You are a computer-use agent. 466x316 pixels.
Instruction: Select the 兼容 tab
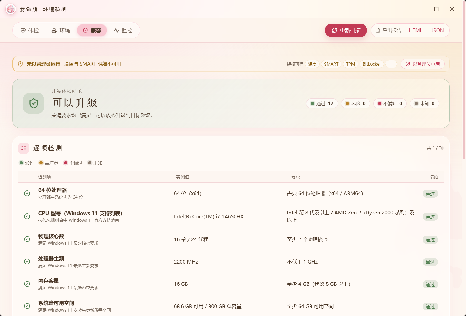pos(92,31)
